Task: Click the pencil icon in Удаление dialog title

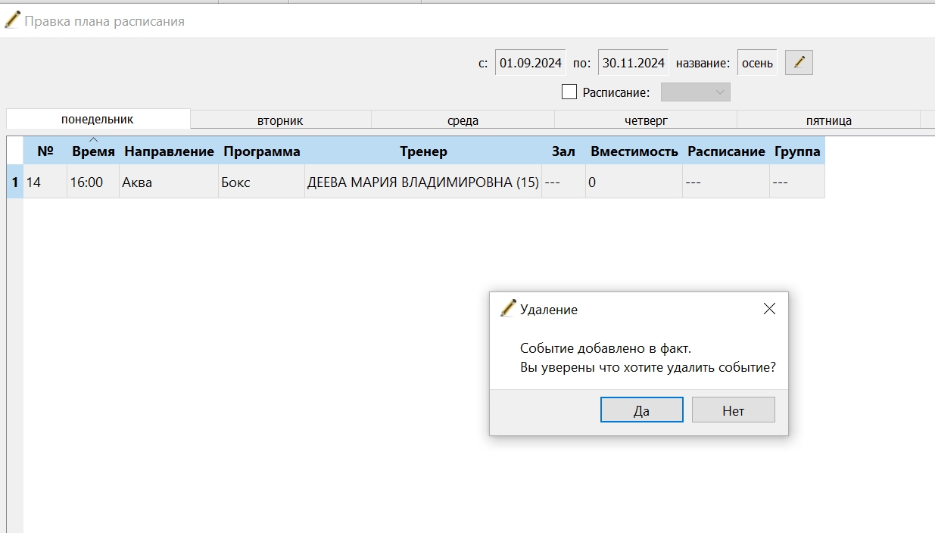Action: (508, 309)
